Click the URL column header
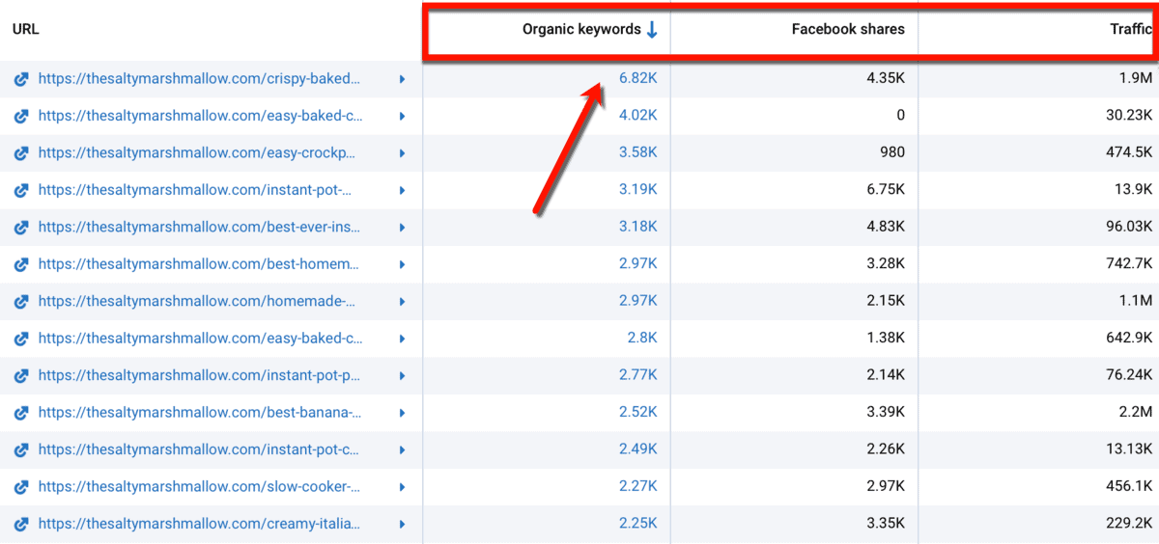 (25, 29)
